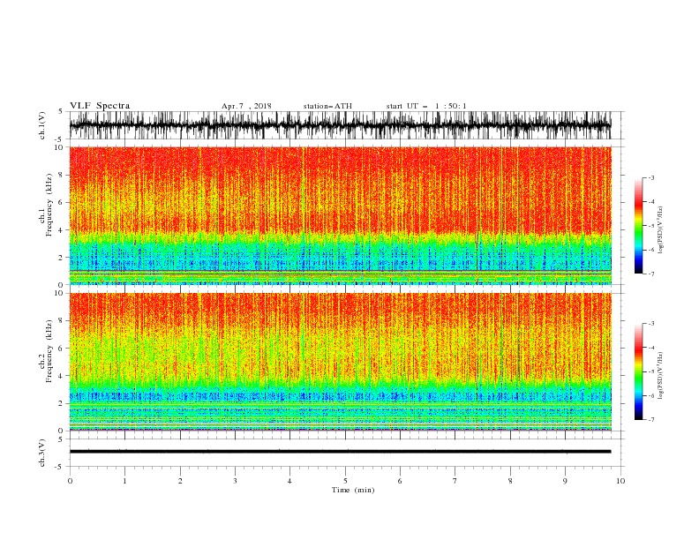
Task: Click the "5" tick on the time axis
Action: tap(345, 481)
